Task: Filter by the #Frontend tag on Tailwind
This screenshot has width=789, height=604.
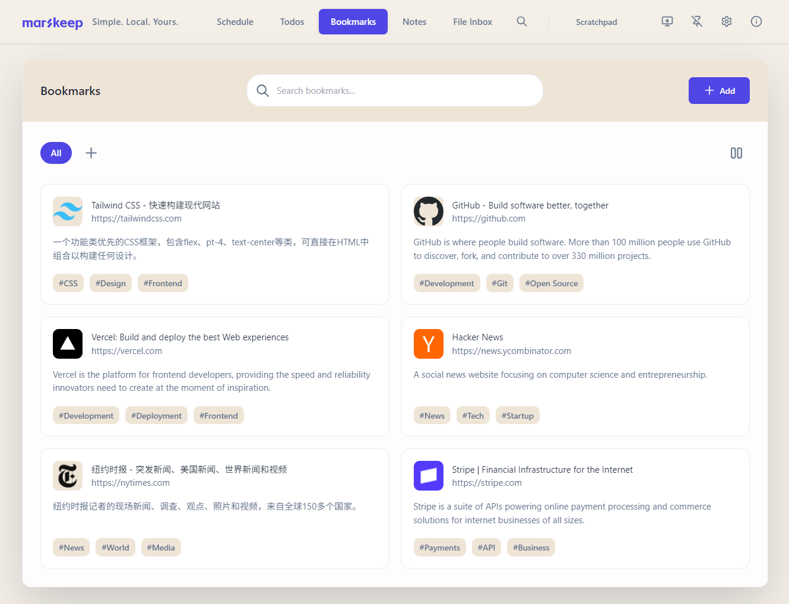Action: (163, 283)
